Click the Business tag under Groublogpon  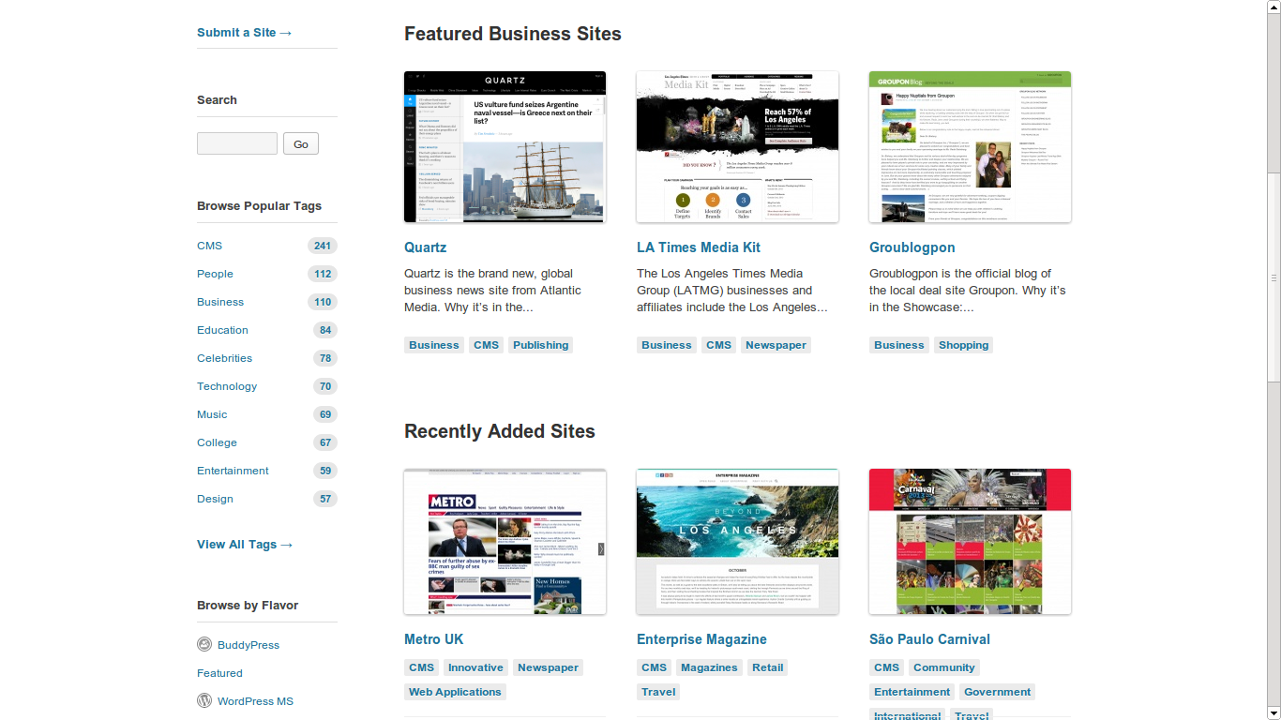899,345
